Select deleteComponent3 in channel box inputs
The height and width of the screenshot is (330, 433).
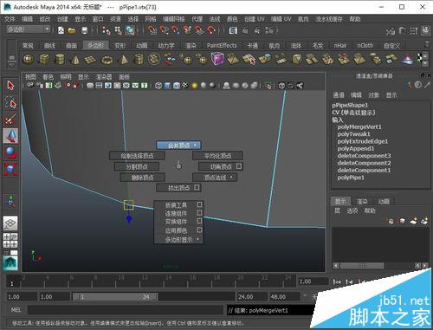[x=364, y=156]
